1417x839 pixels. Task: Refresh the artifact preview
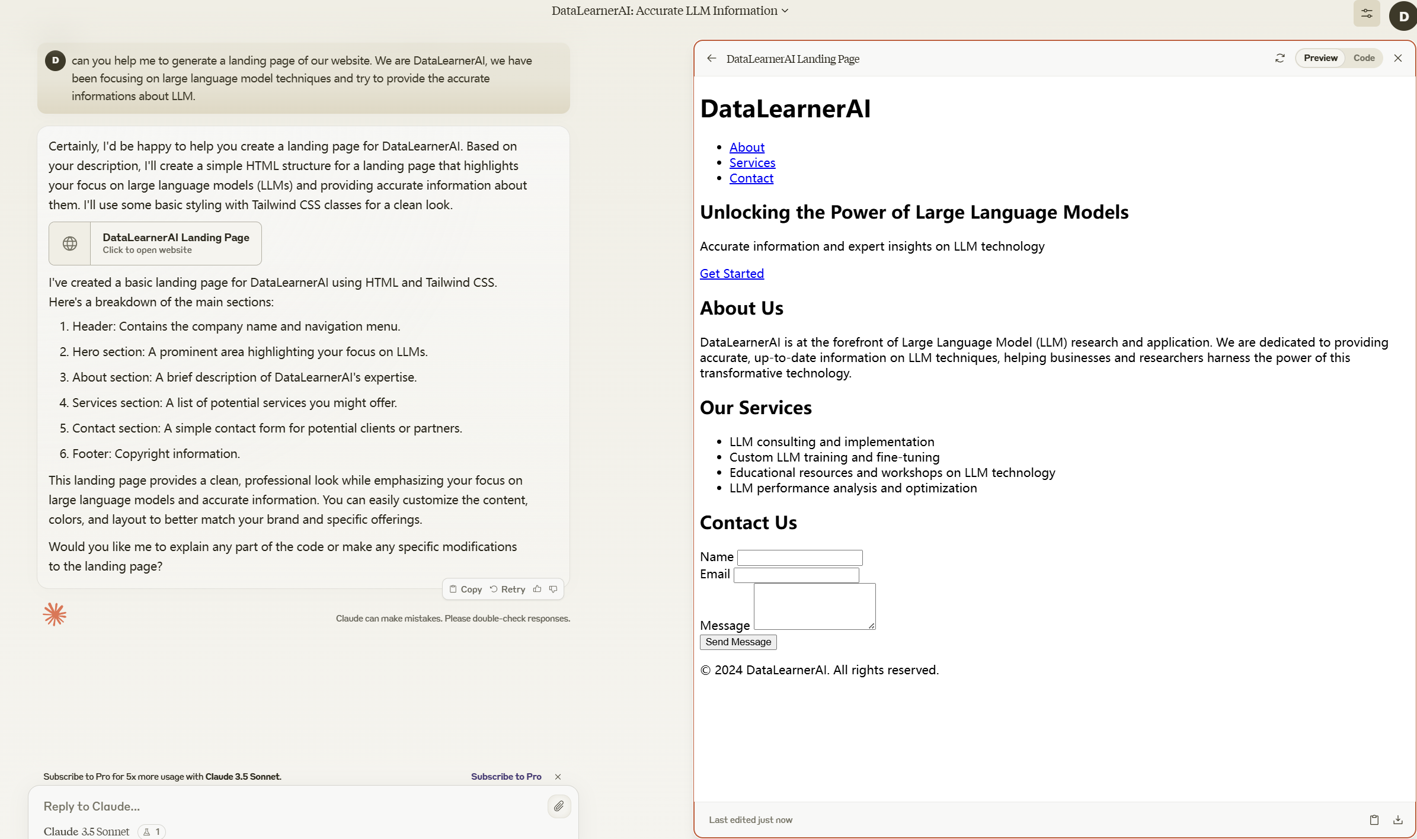1280,58
